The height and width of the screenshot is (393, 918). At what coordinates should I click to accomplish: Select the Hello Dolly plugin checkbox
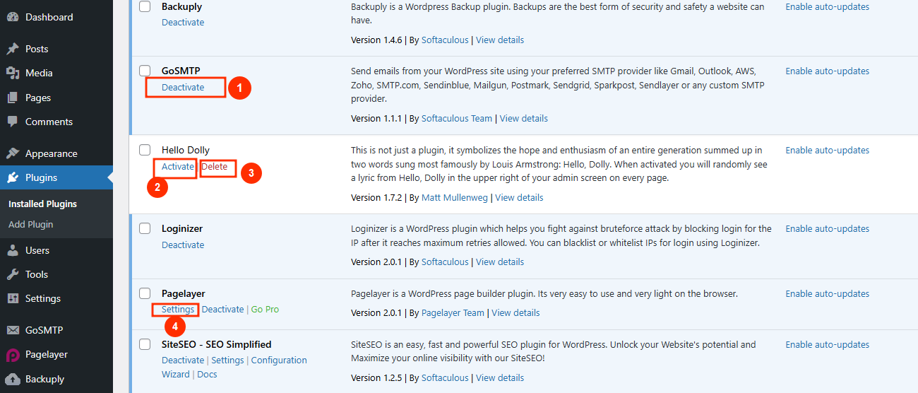145,150
